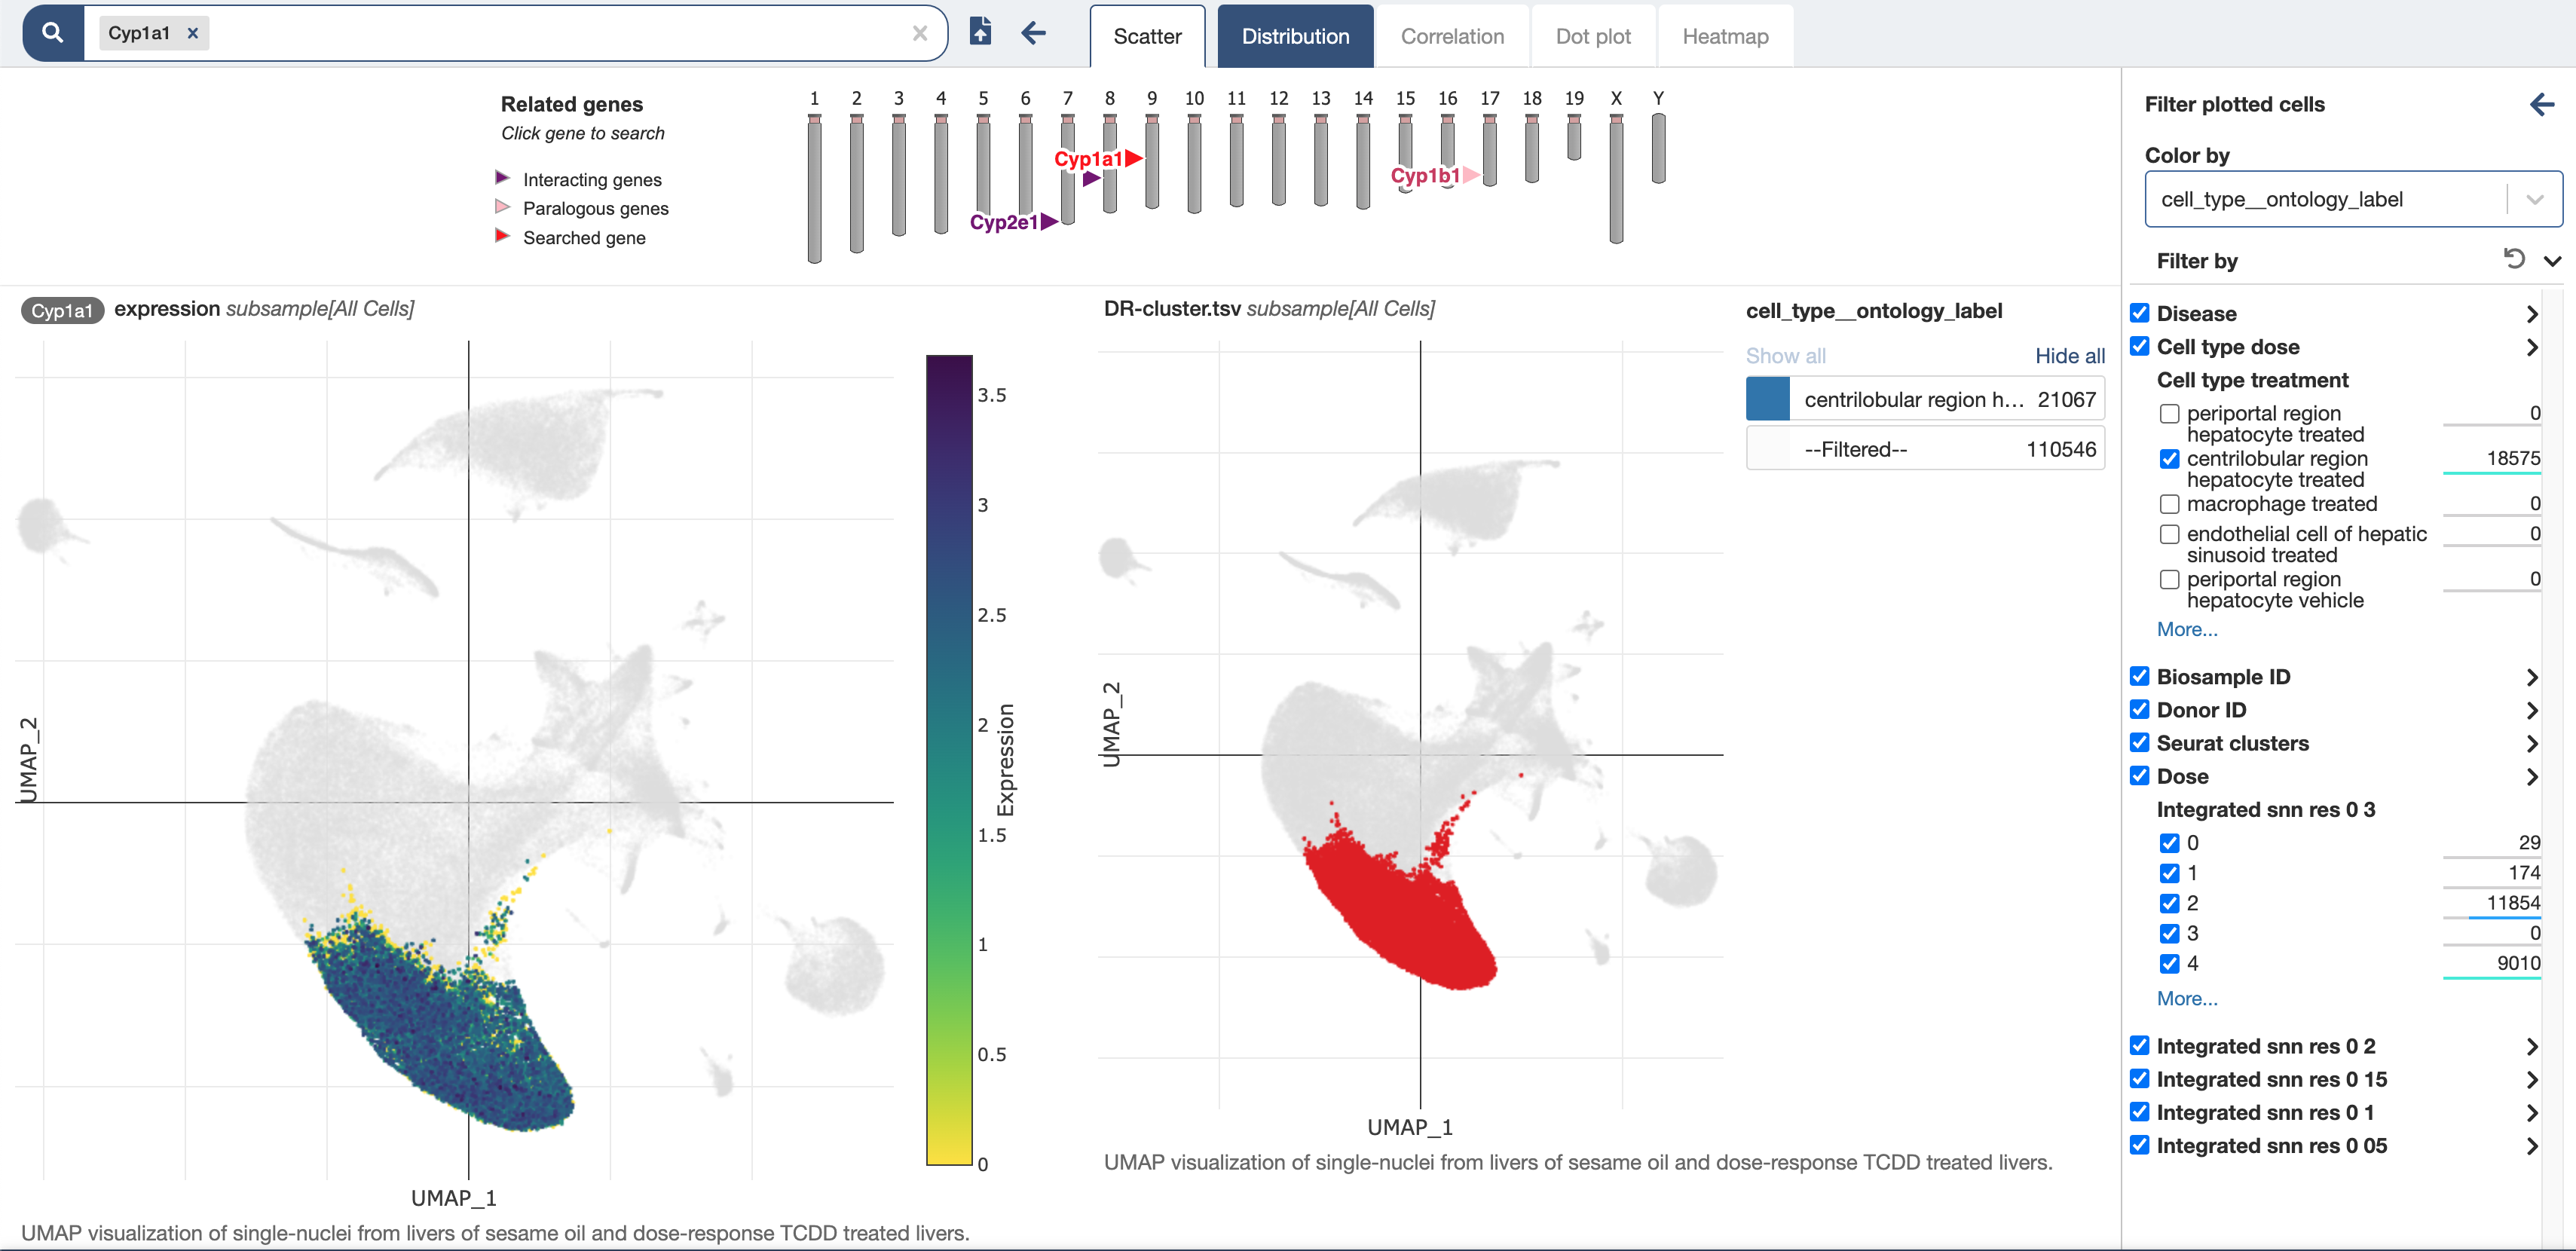2576x1251 pixels.
Task: Click the viridis Expression color scale bar
Action: click(949, 760)
